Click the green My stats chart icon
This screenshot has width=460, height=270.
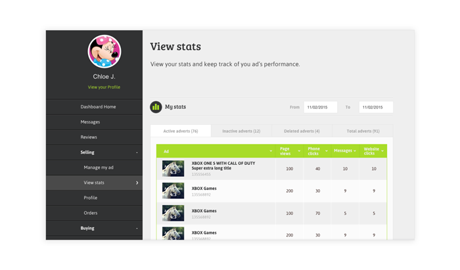(156, 106)
